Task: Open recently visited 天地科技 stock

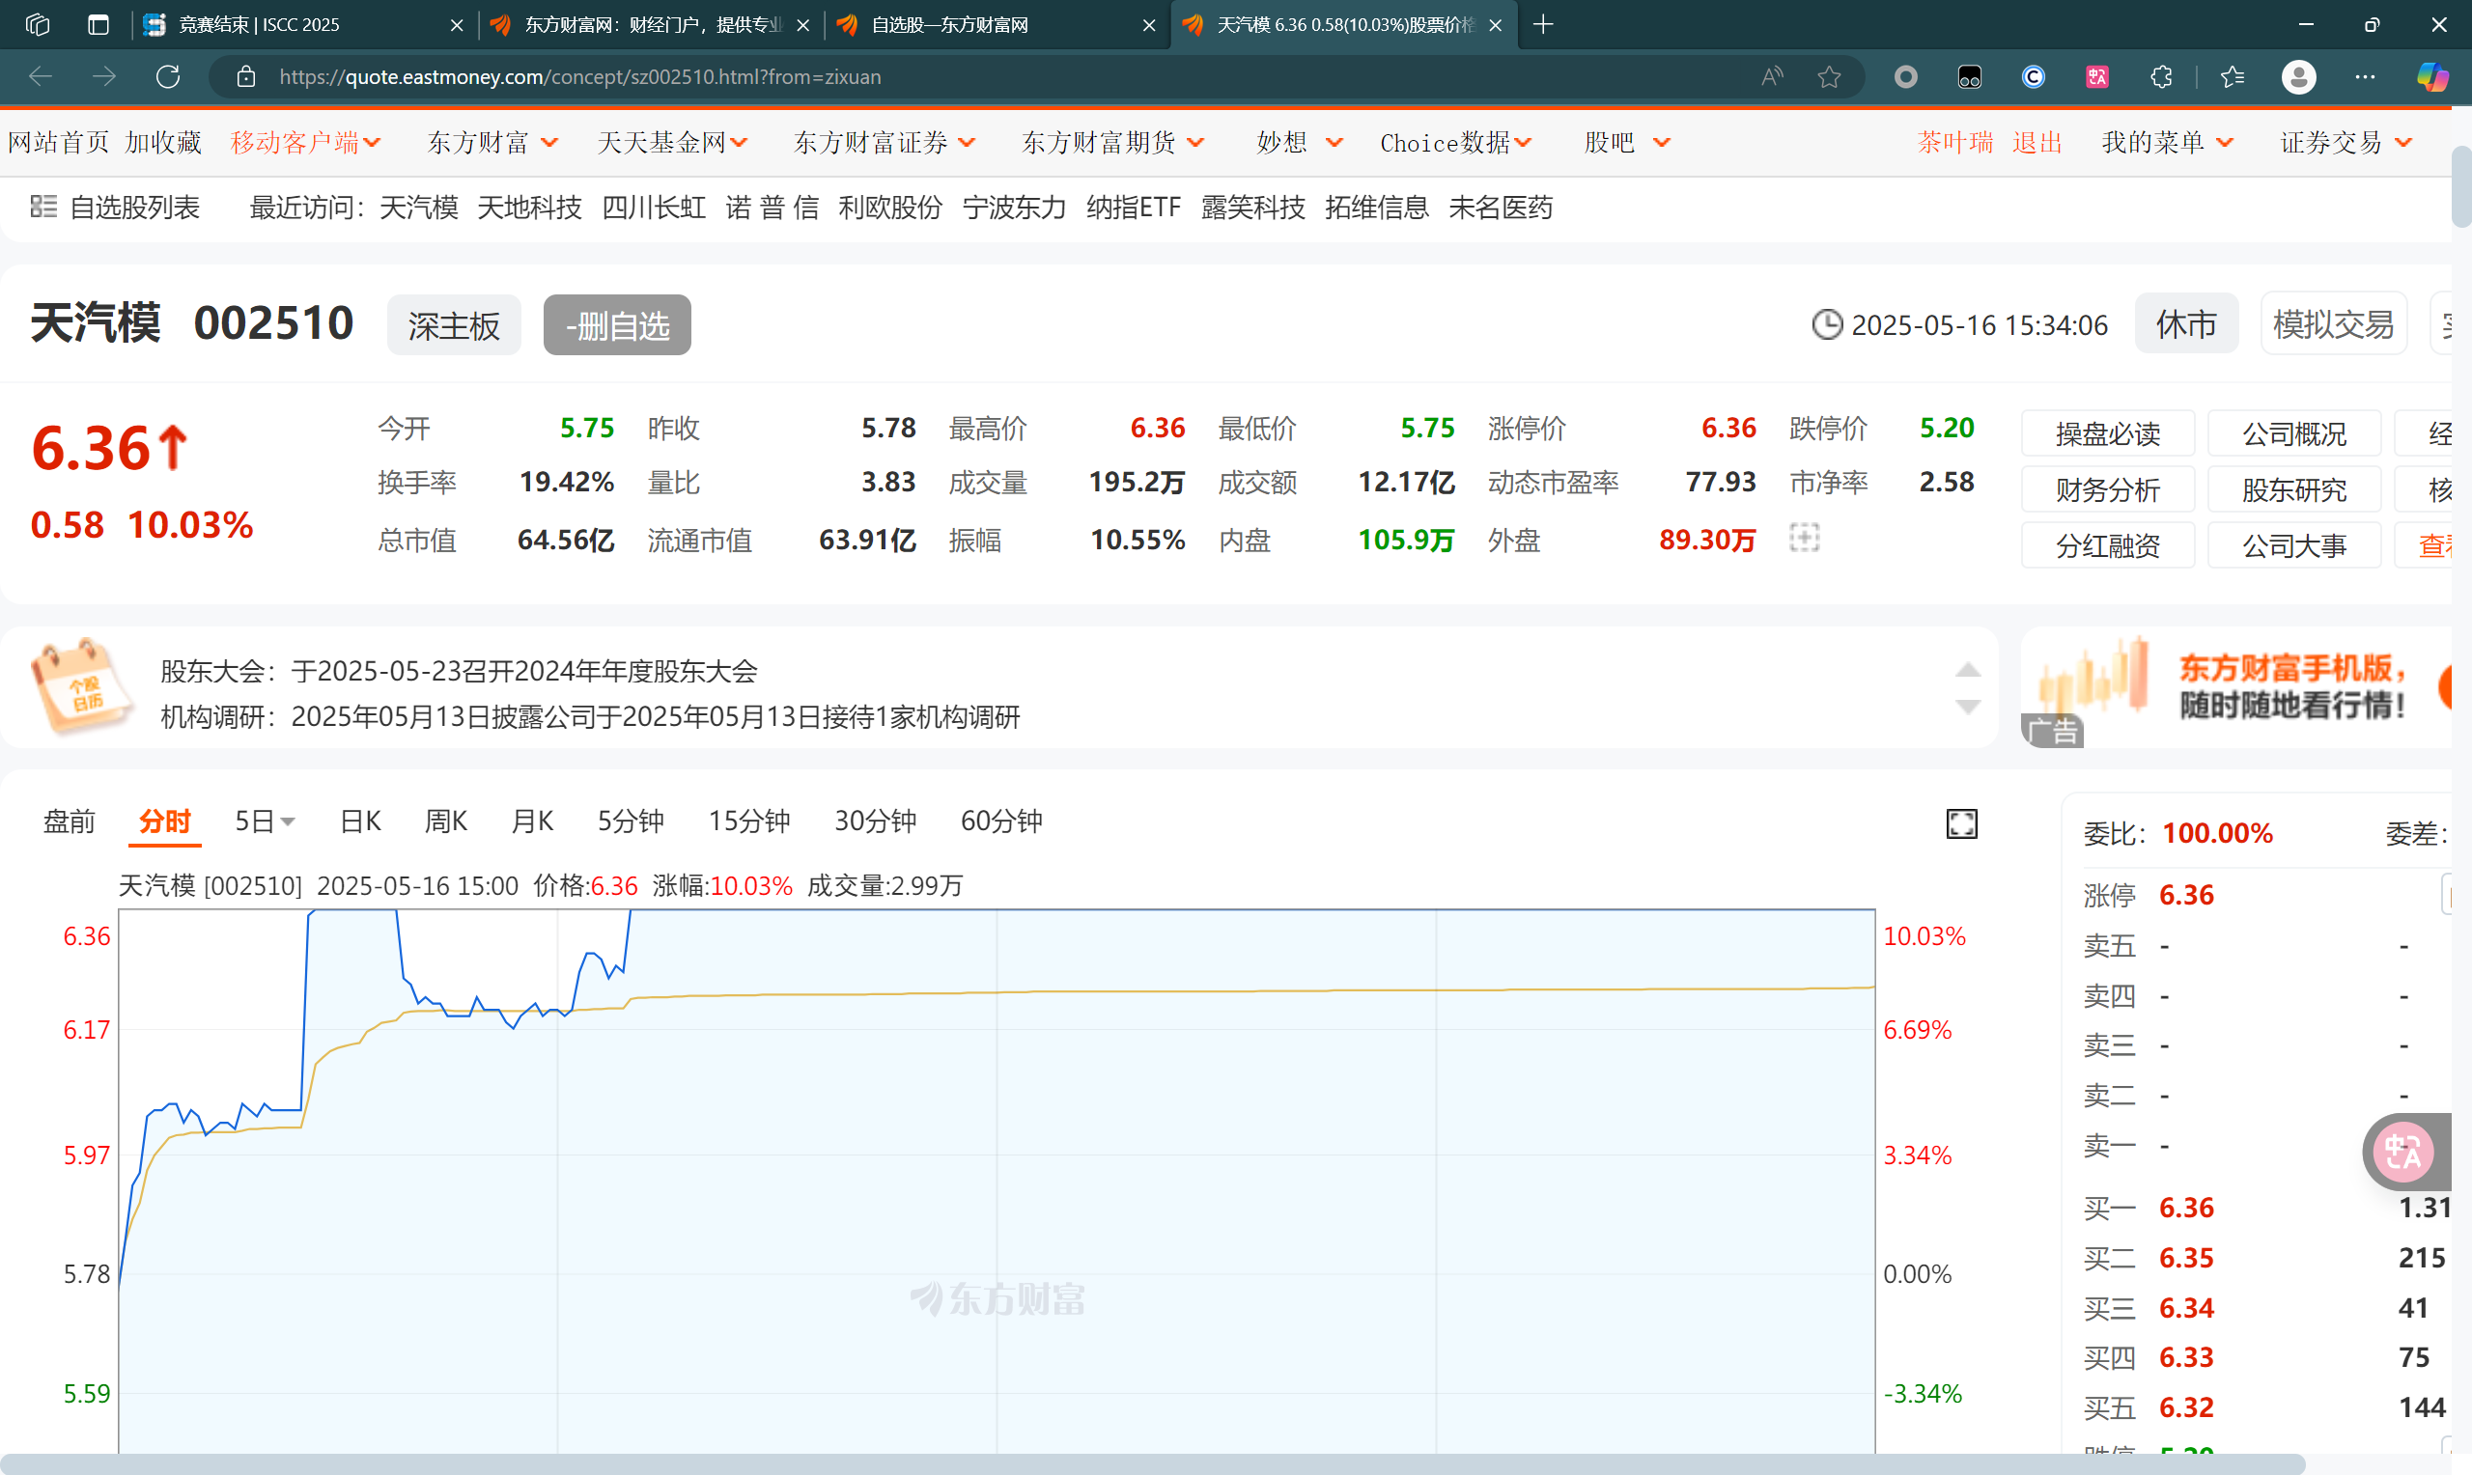Action: (529, 207)
